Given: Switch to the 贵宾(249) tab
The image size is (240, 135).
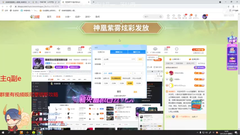Looking at the screenshot, I should coord(190,63).
